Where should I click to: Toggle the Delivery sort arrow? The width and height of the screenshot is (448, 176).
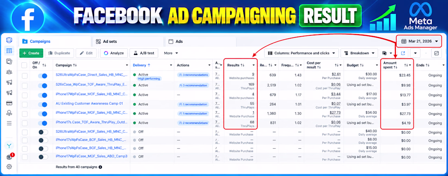pyautogui.click(x=149, y=65)
